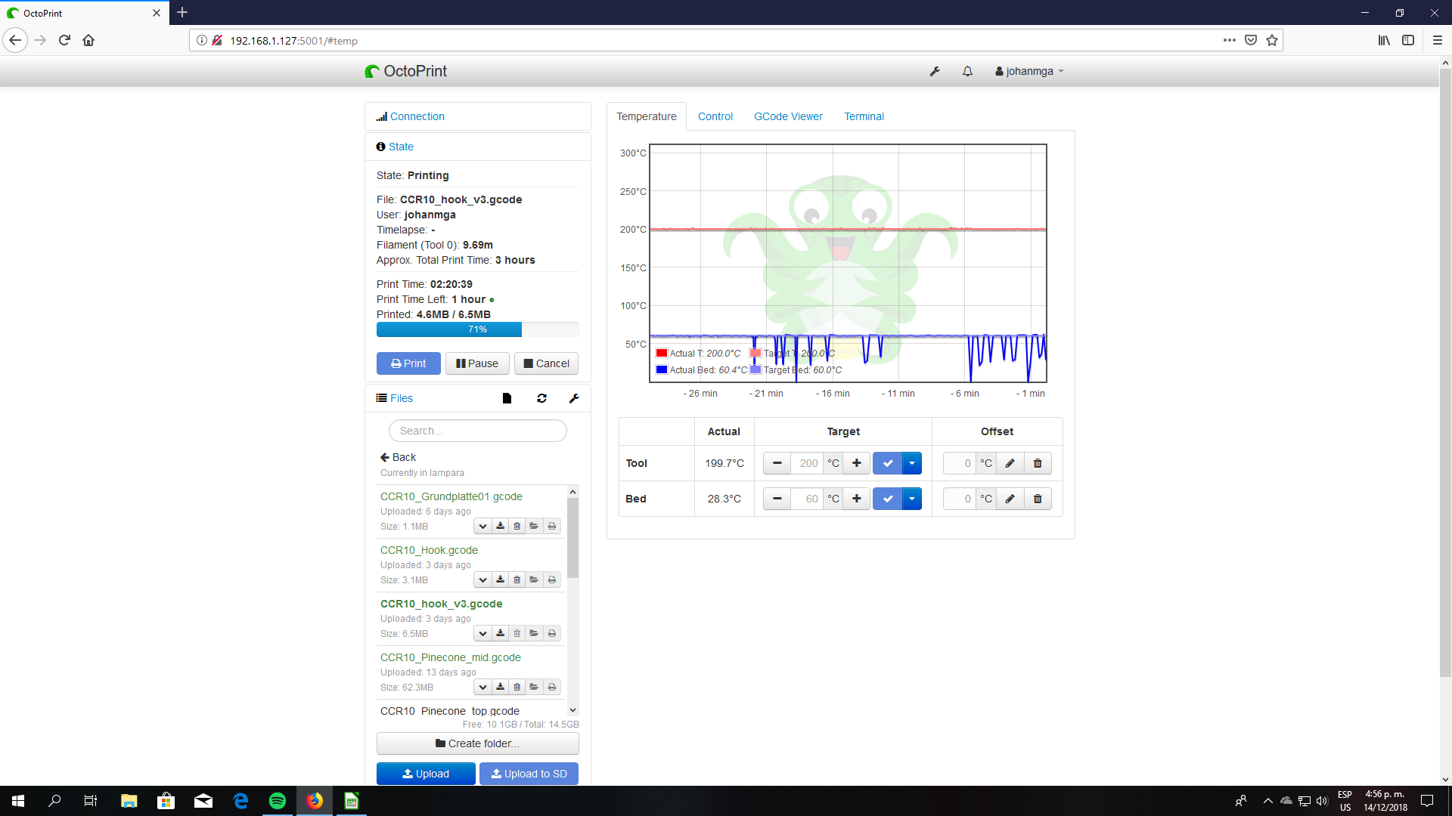Open the GCode Viewer tab
1452x816 pixels.
tap(788, 116)
